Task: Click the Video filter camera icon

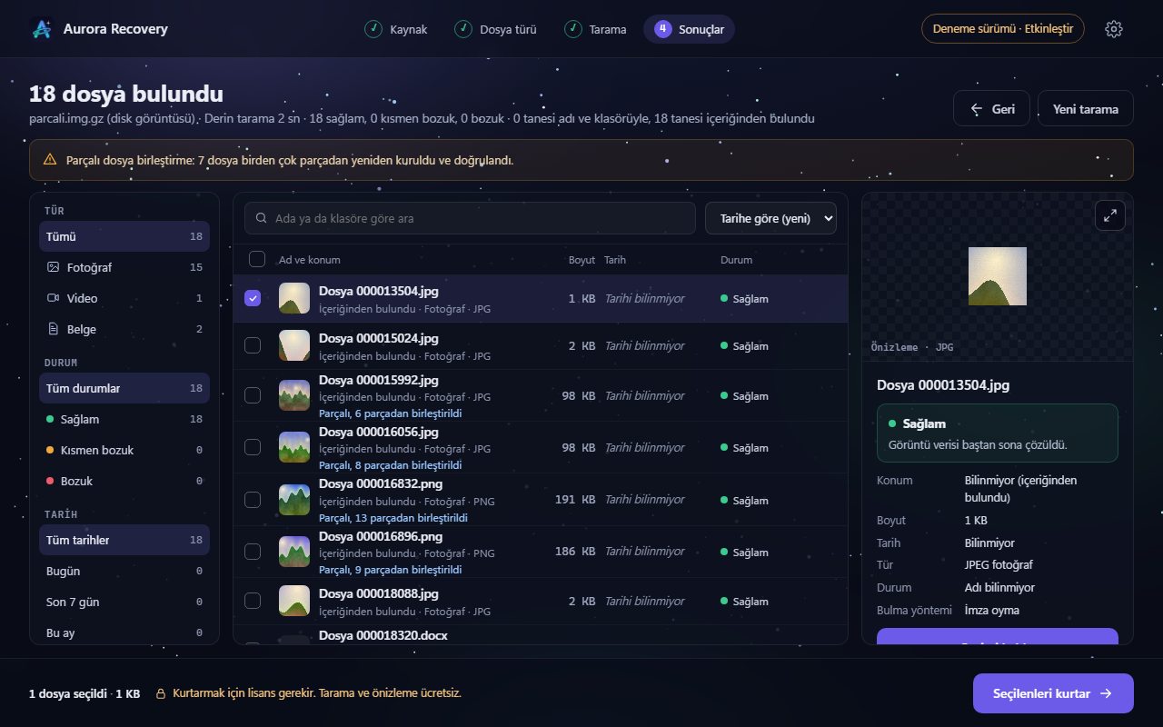Action: pyautogui.click(x=53, y=298)
